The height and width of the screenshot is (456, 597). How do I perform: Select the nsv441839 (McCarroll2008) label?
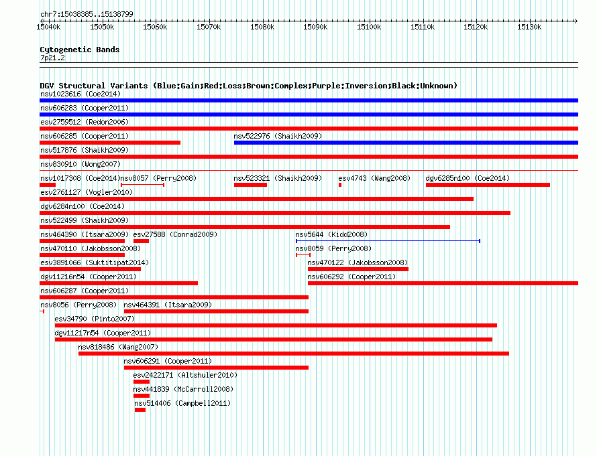[183, 389]
